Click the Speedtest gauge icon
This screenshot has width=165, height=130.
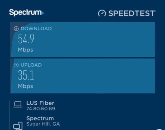[x=102, y=13]
